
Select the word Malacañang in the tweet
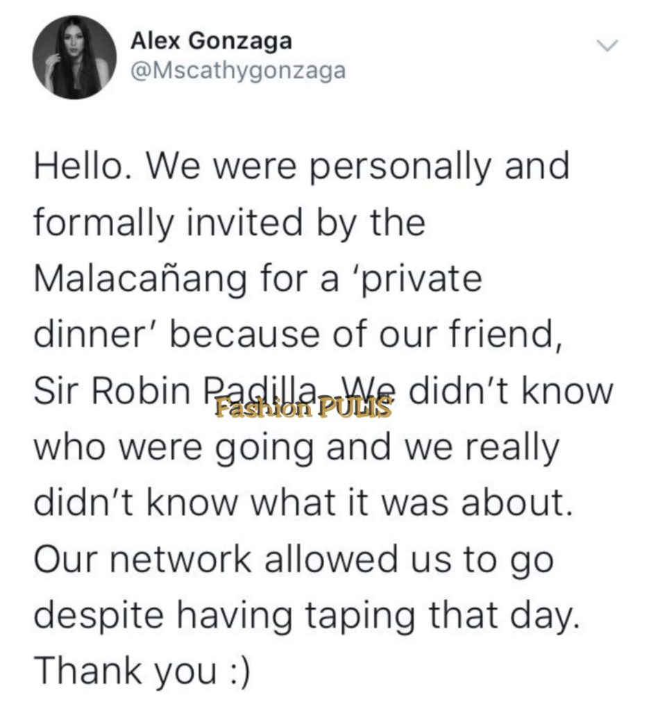[140, 280]
